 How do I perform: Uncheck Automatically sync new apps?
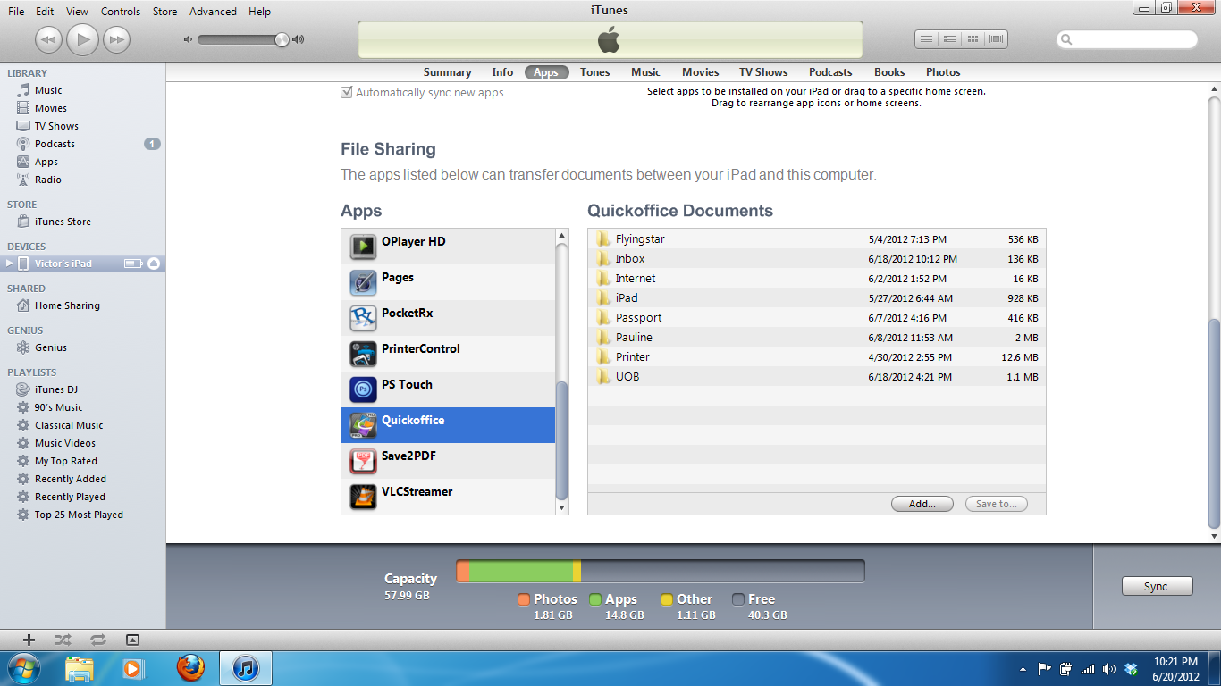tap(346, 93)
